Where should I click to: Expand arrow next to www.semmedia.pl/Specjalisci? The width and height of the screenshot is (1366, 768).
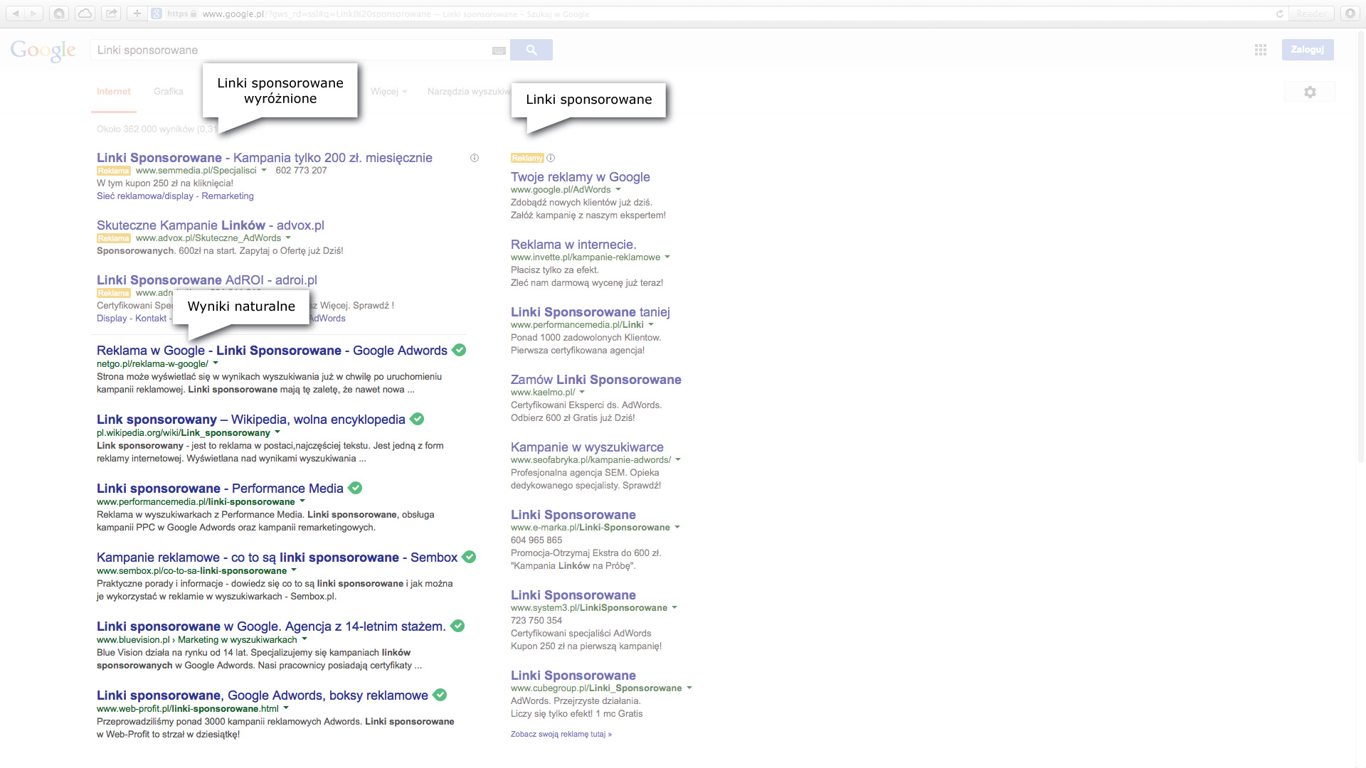click(x=264, y=171)
